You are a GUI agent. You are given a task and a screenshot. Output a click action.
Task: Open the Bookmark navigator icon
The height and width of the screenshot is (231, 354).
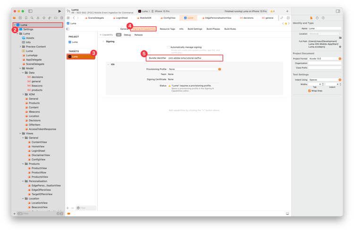[x=26, y=18]
